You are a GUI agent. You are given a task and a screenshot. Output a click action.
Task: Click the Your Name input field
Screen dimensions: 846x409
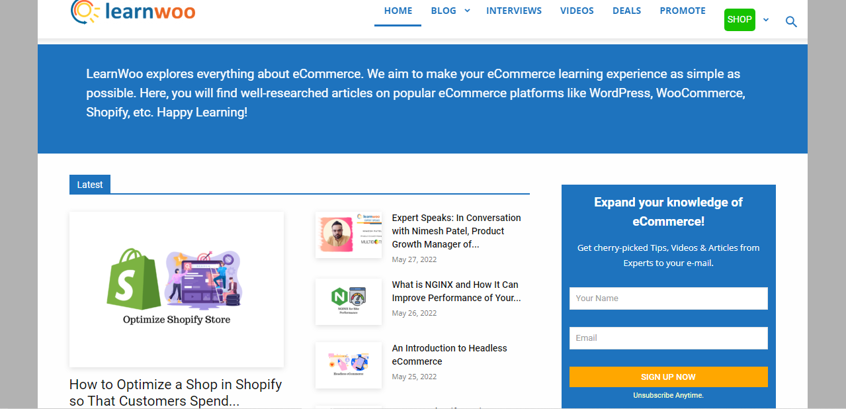pos(668,298)
